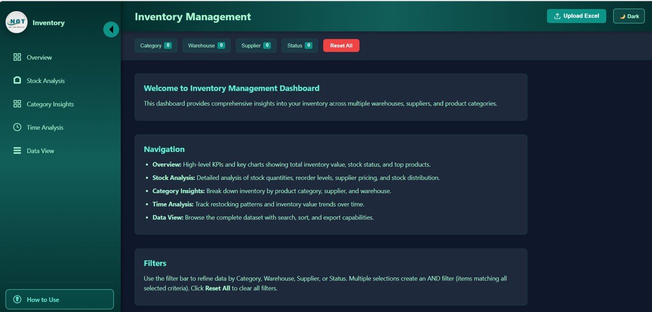The image size is (652, 312).
Task: Click the upload arrow icon
Action: coord(557,16)
